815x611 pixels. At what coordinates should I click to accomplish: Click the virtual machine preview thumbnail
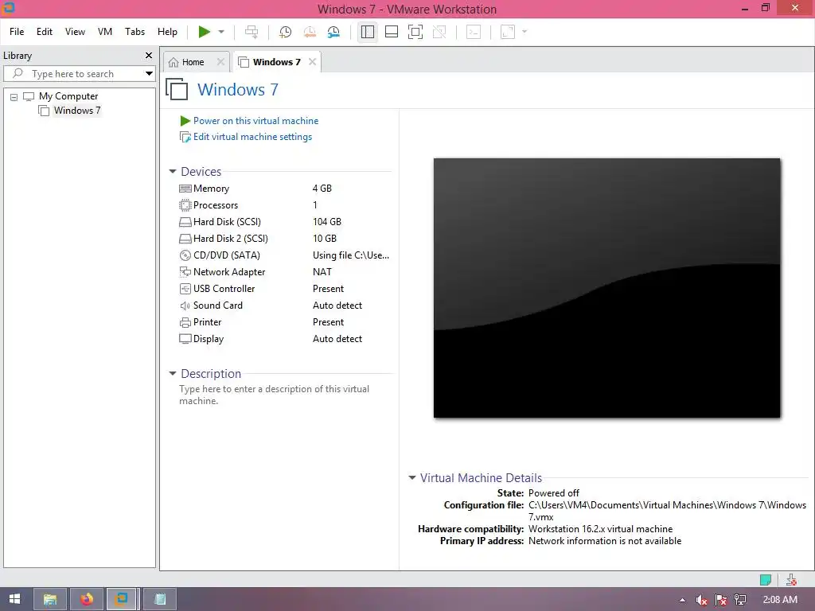click(x=606, y=288)
